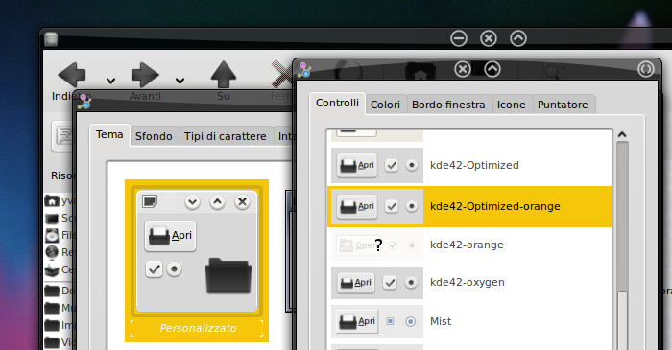Switch to the Controlli tab
The height and width of the screenshot is (350, 672).
click(x=337, y=104)
